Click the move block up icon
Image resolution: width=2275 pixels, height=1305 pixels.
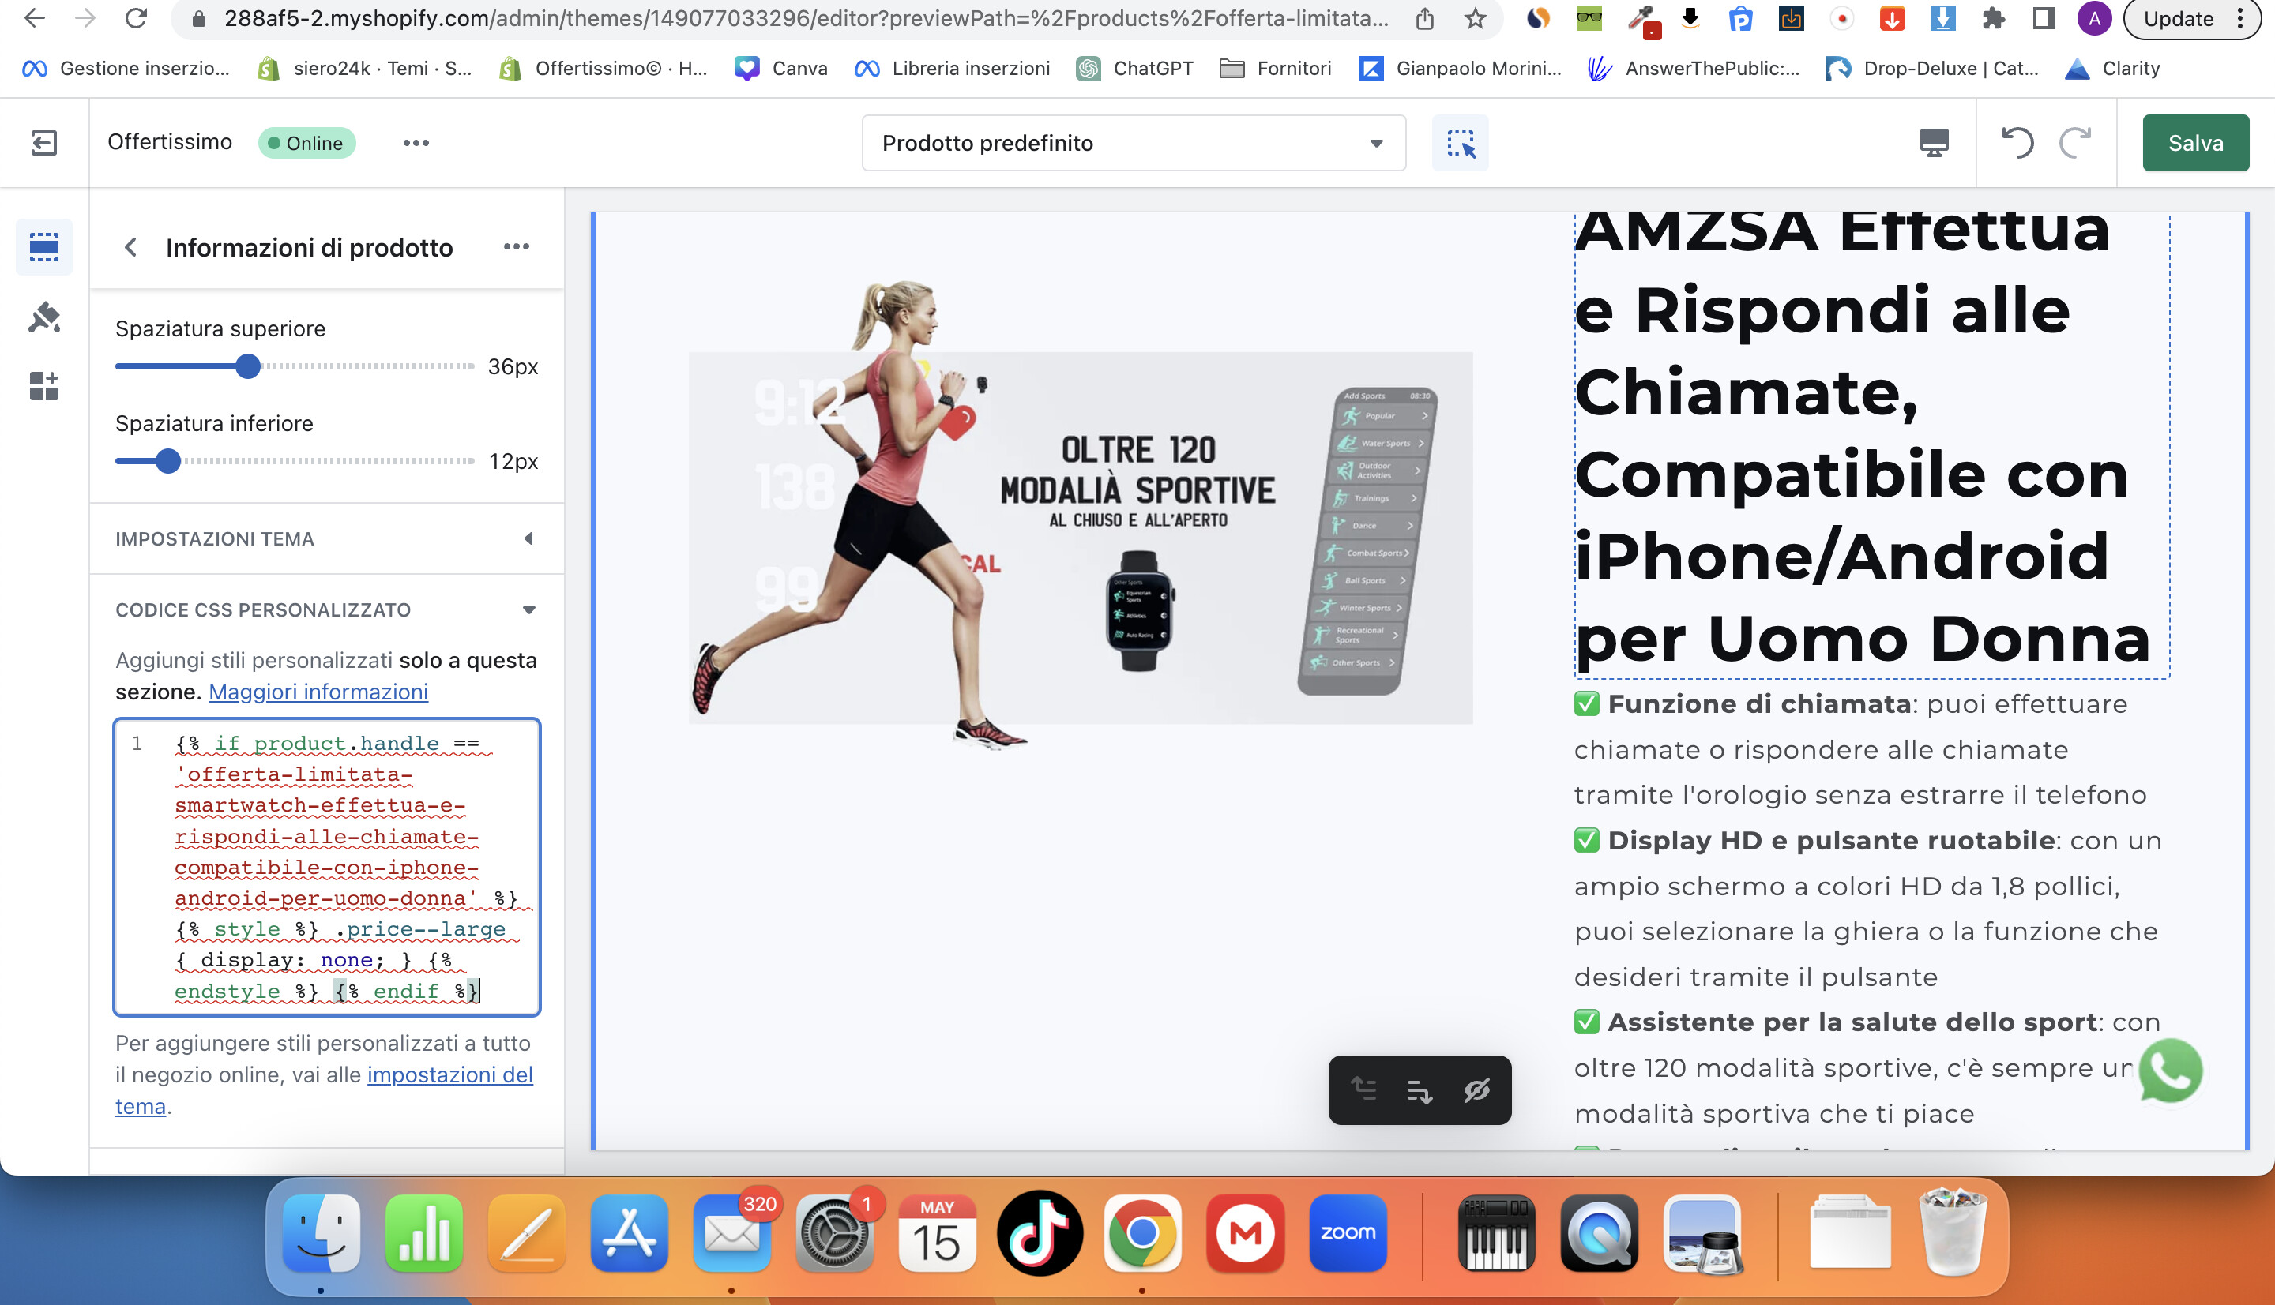1364,1090
